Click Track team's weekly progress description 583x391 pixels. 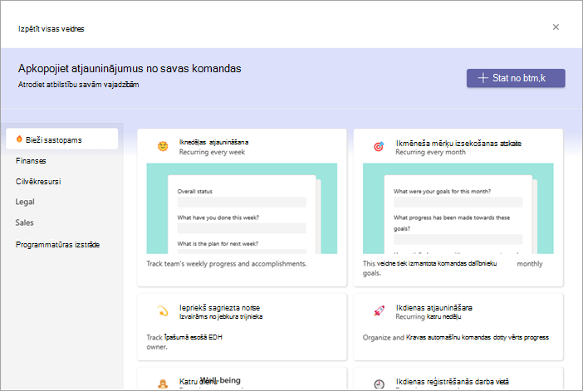pyautogui.click(x=227, y=264)
